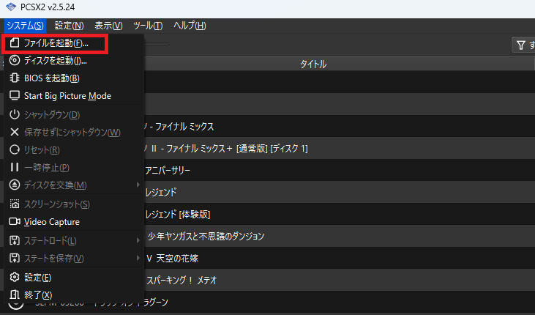Choose 一時停止(P) entry
The height and width of the screenshot is (315, 535).
(x=74, y=167)
